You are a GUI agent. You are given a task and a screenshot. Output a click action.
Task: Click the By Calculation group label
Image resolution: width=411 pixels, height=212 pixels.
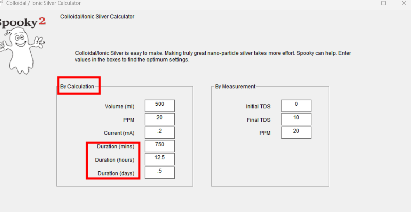77,87
